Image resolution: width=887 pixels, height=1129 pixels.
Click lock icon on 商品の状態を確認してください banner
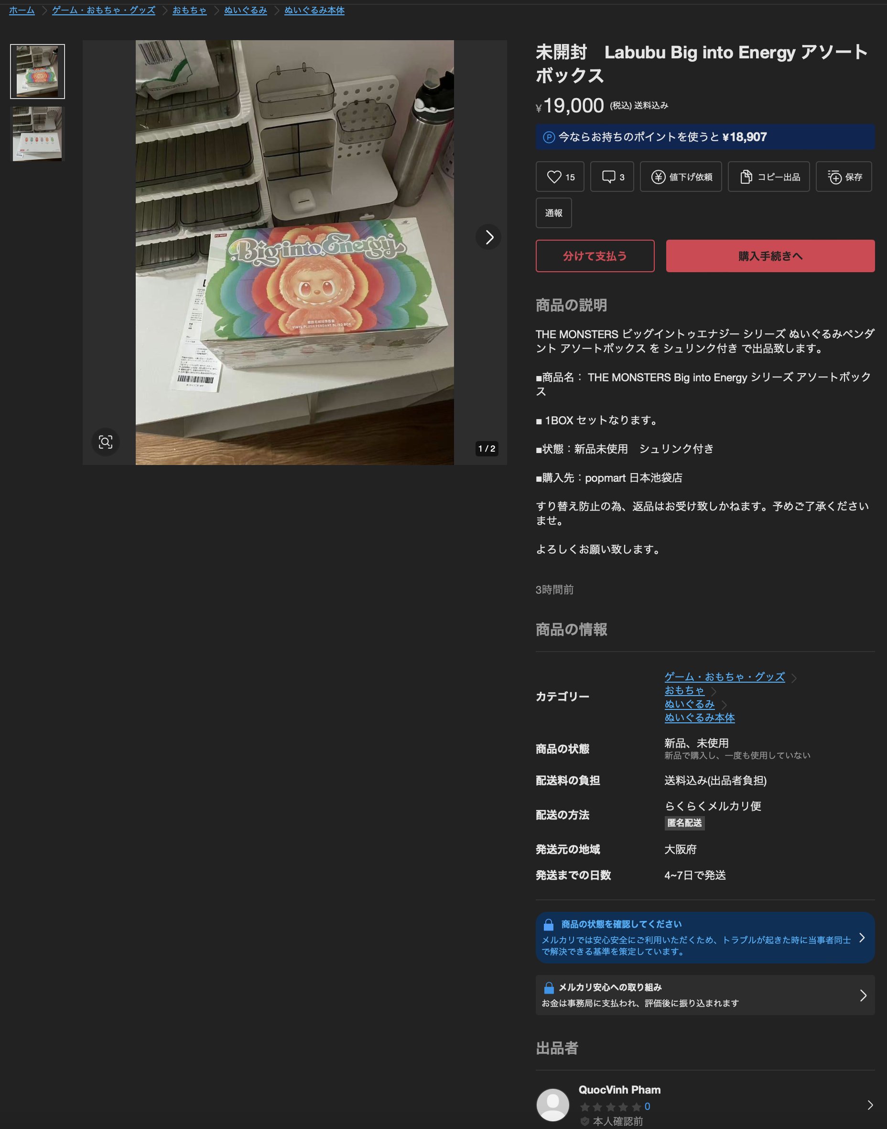pos(548,925)
